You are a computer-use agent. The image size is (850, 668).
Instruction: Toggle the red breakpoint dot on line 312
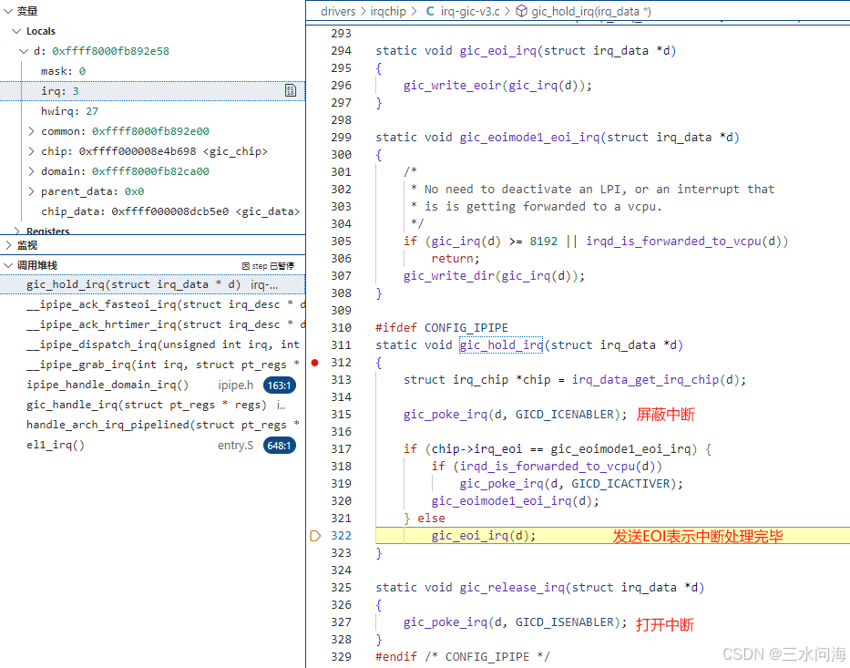point(315,362)
